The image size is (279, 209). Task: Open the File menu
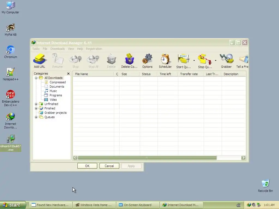pyautogui.click(x=45, y=49)
